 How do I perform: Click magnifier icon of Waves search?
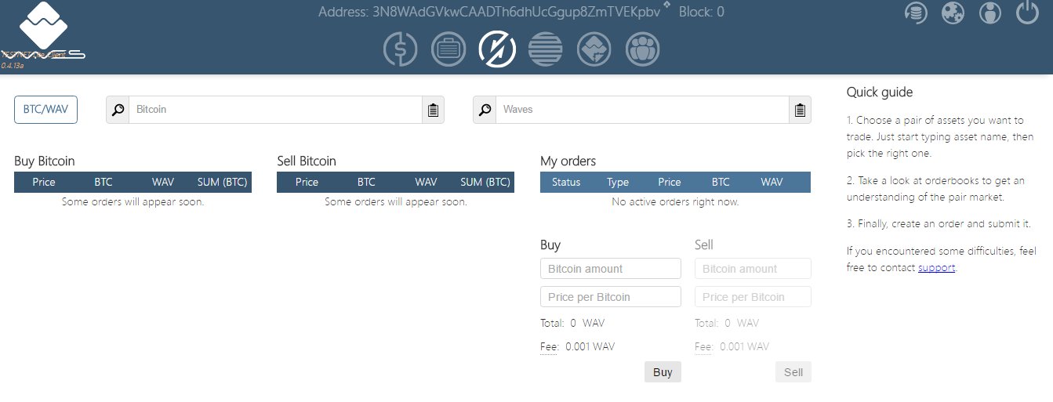485,110
